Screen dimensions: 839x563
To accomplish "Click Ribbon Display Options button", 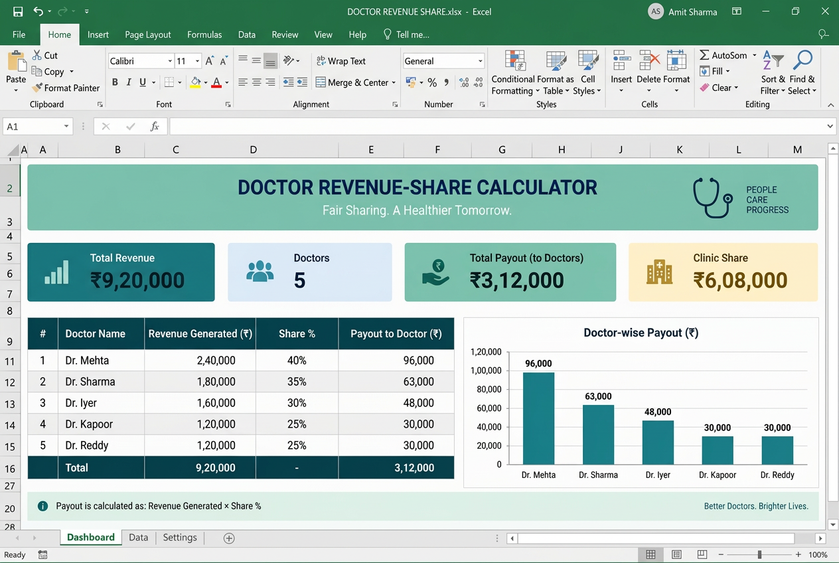I will [736, 12].
